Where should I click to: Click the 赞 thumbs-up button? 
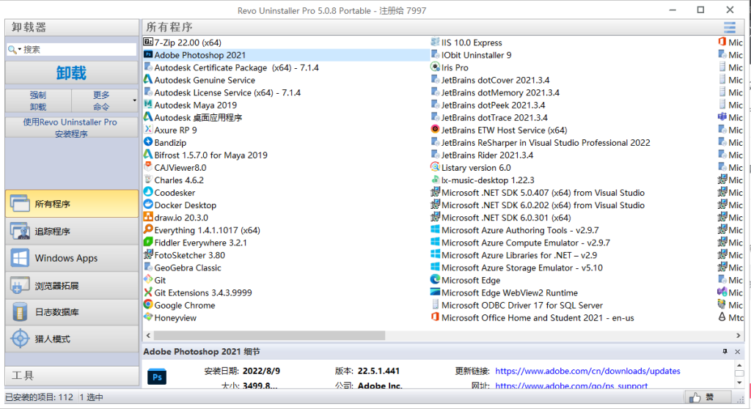(707, 397)
